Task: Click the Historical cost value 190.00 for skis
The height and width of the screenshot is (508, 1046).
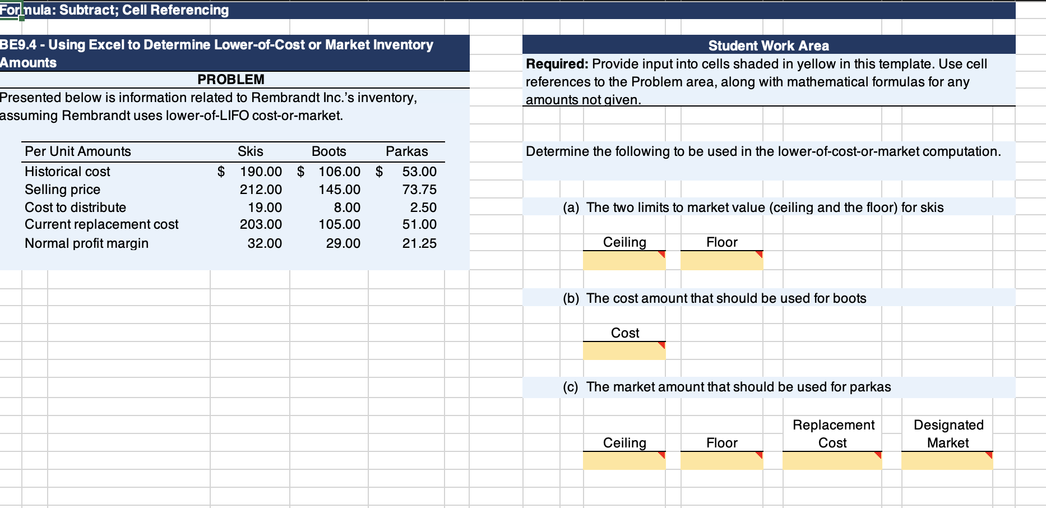Action: [261, 172]
